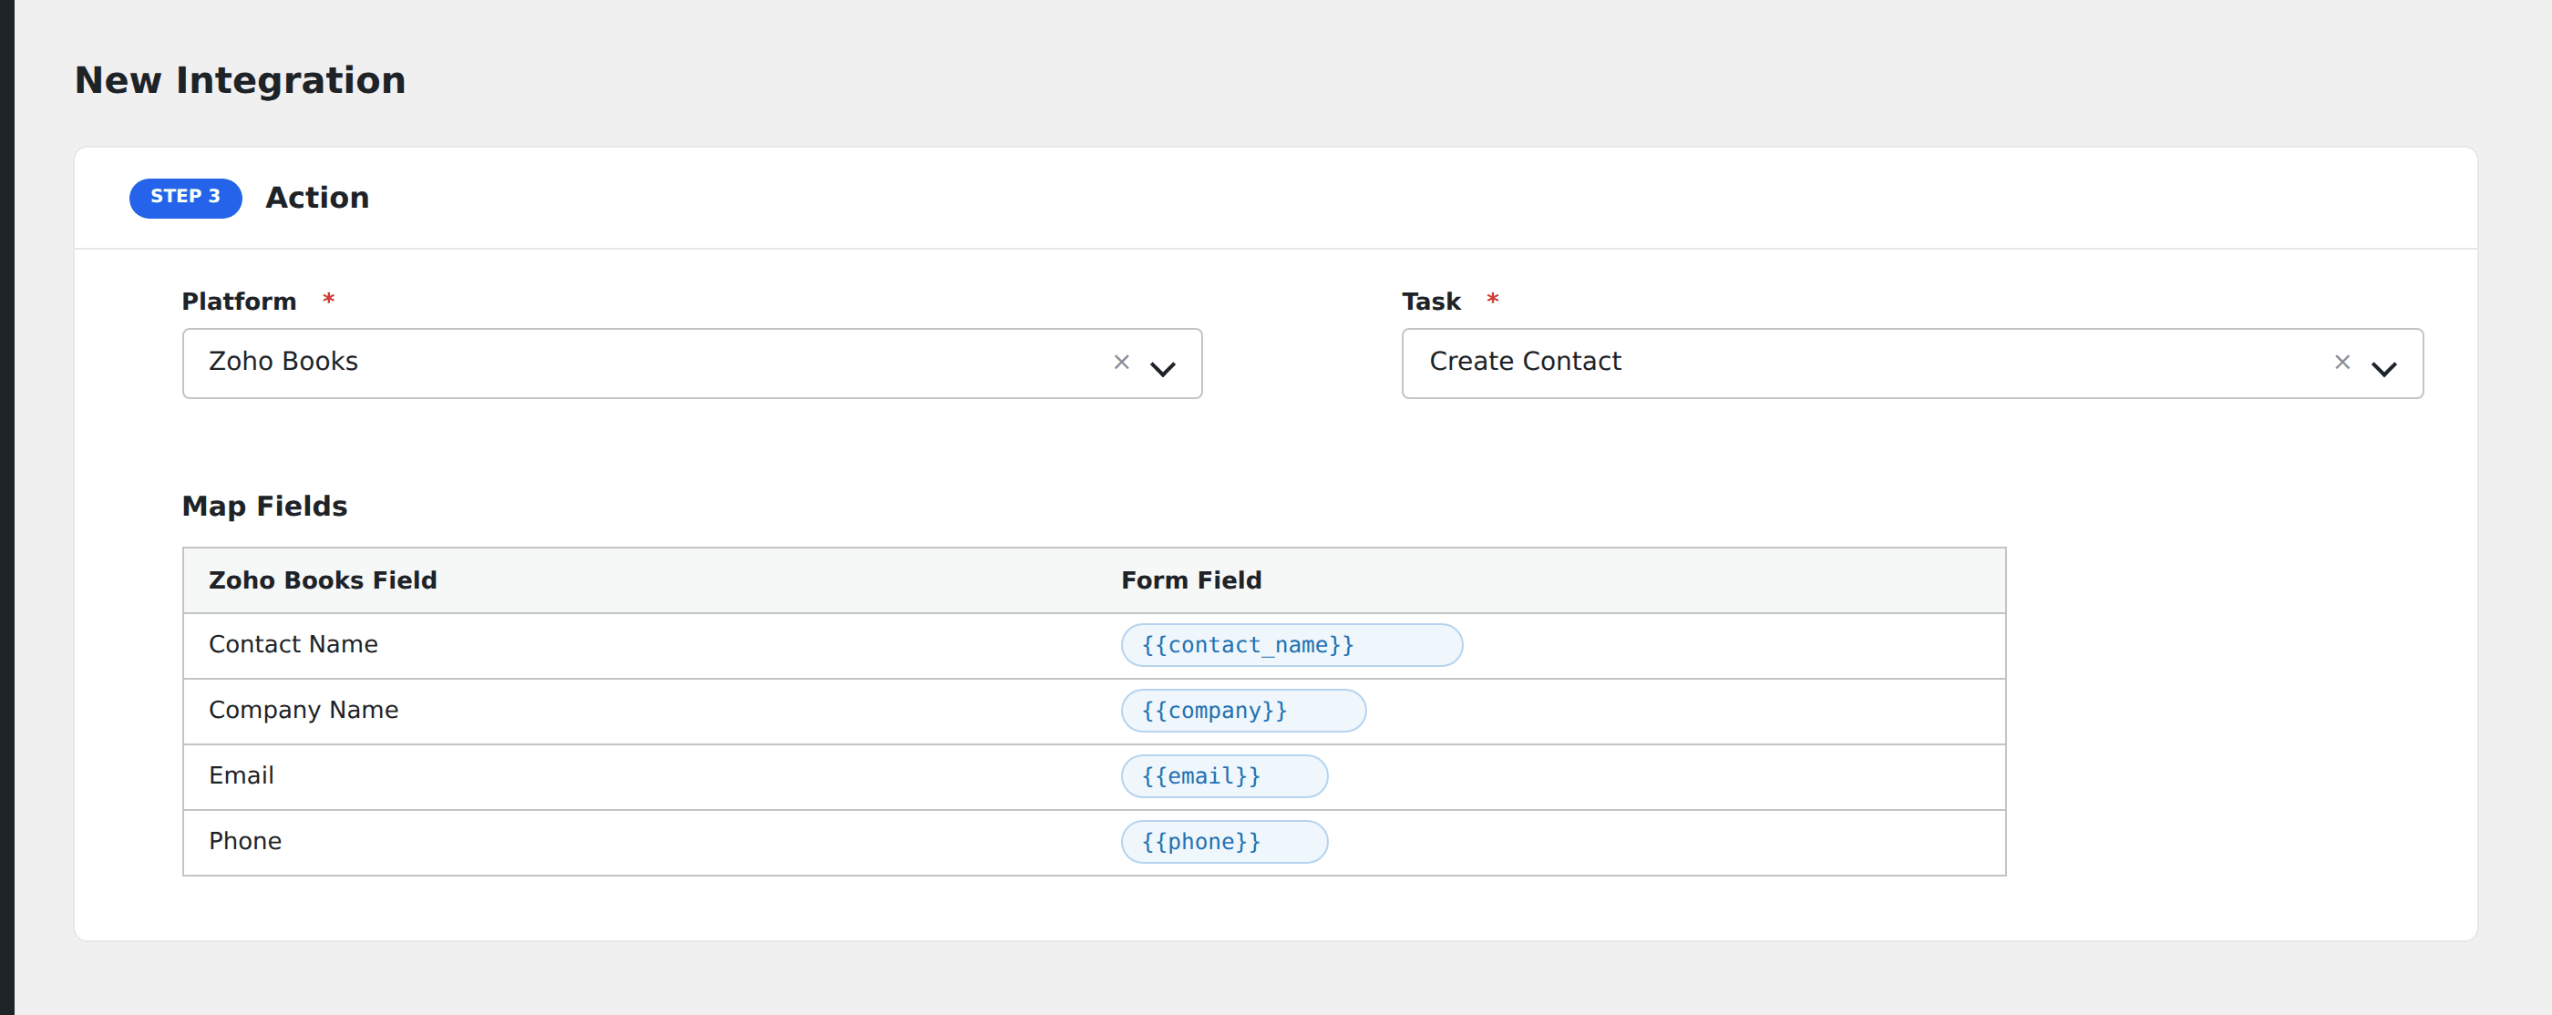
Task: Clear the Create Contact task selection
Action: pyautogui.click(x=2342, y=363)
